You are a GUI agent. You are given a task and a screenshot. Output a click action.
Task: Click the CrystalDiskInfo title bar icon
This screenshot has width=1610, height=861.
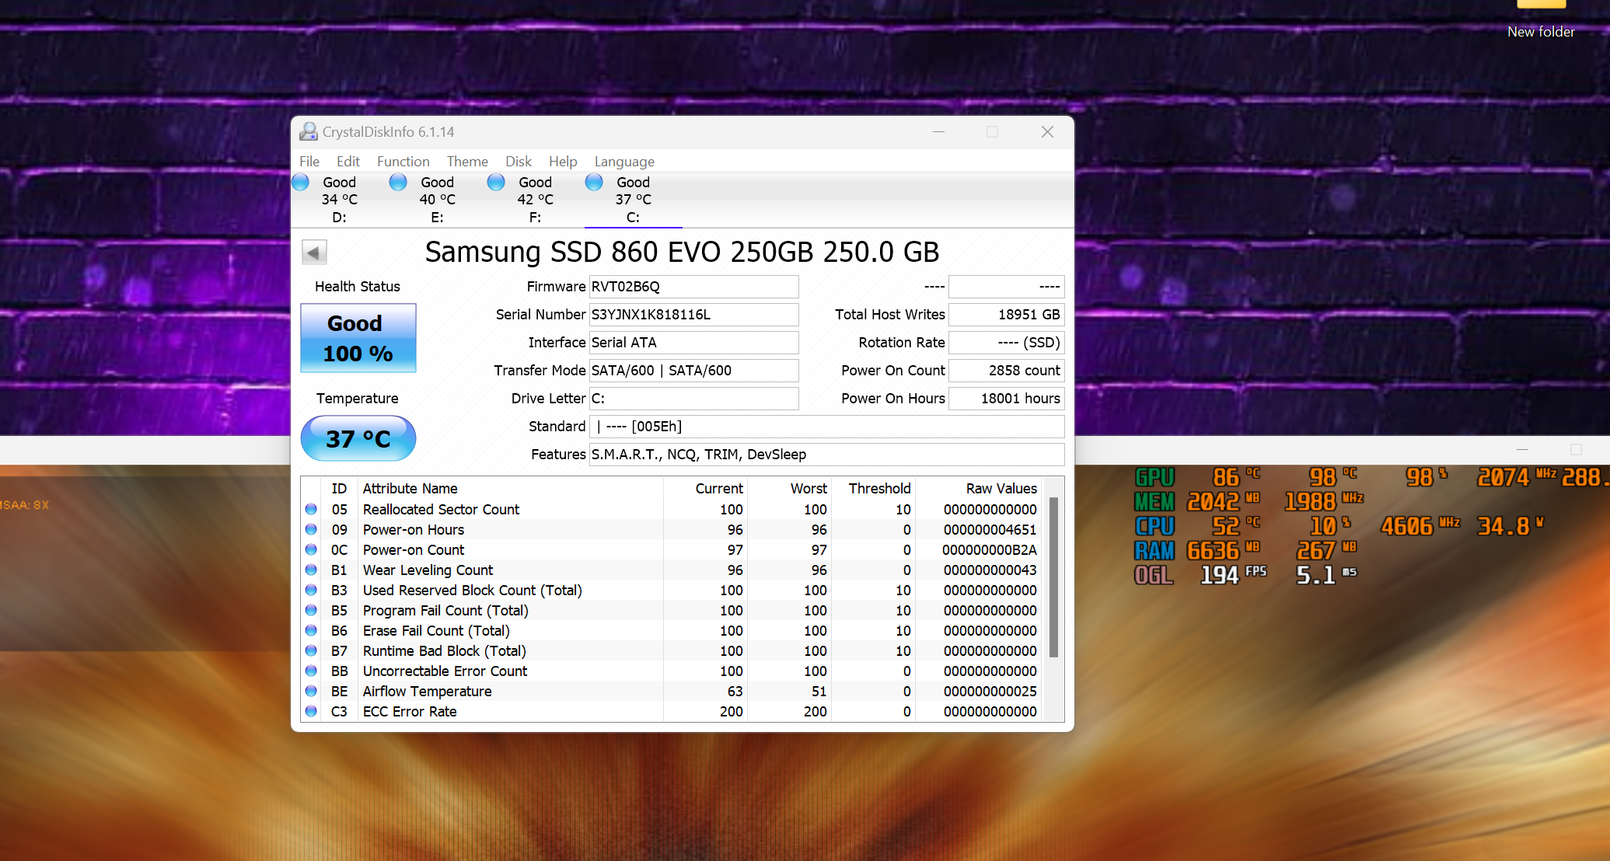[309, 132]
